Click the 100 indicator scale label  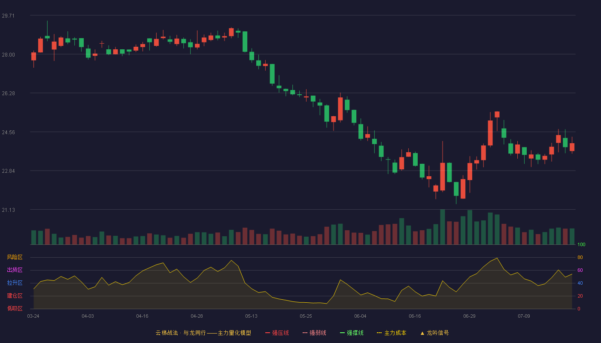point(581,245)
